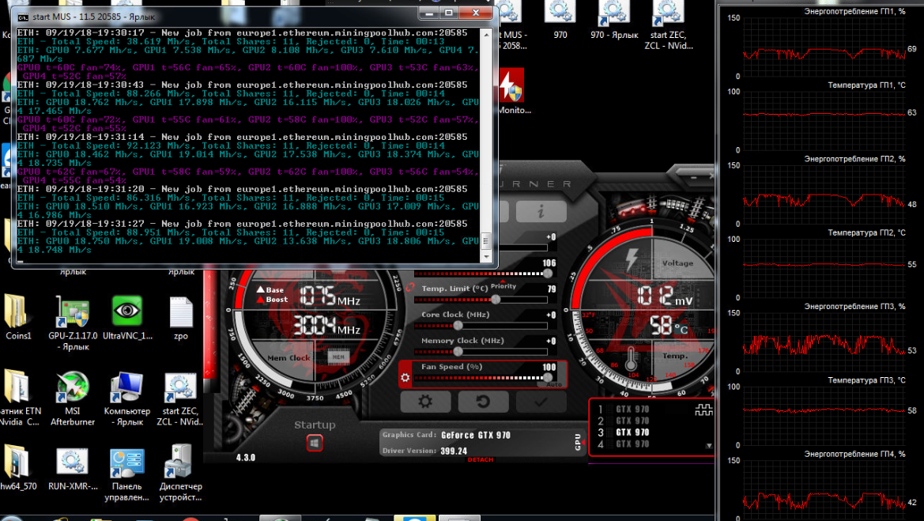The image size is (924, 521).
Task: Toggle Apply at Windows startup icon
Action: [x=315, y=444]
